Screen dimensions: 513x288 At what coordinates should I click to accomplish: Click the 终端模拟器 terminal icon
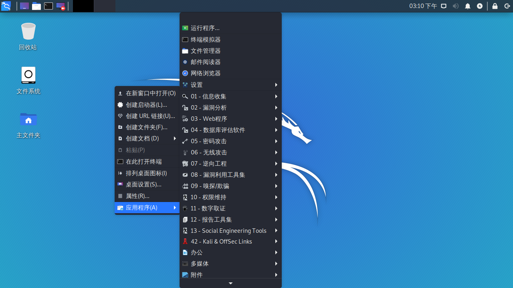pyautogui.click(x=185, y=40)
